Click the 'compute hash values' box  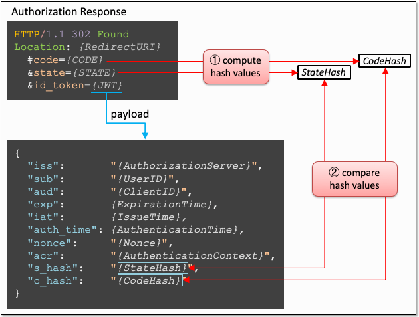(236, 66)
